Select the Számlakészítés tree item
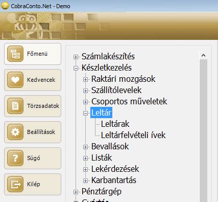The width and height of the screenshot is (218, 202). [x=108, y=56]
